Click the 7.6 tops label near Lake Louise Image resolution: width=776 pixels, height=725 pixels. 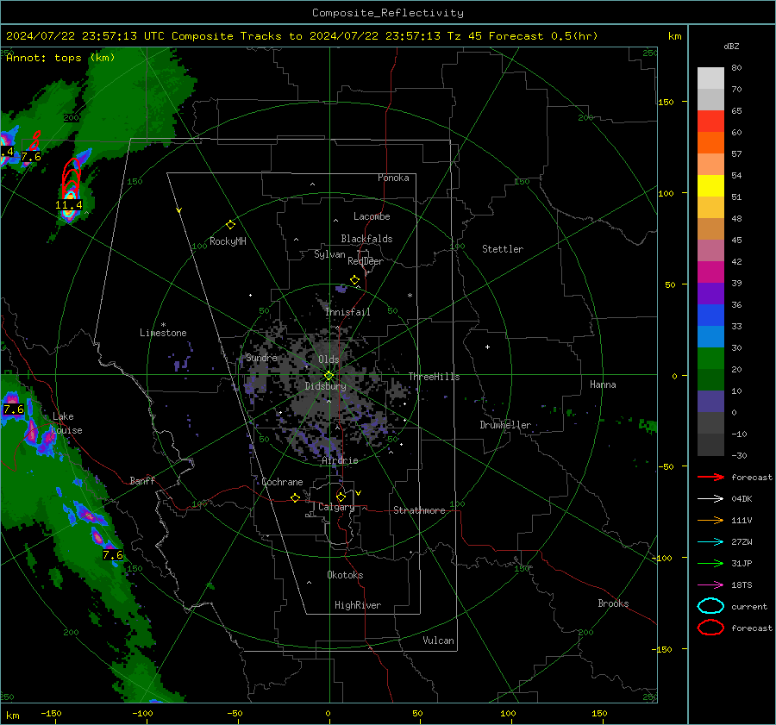coord(13,409)
